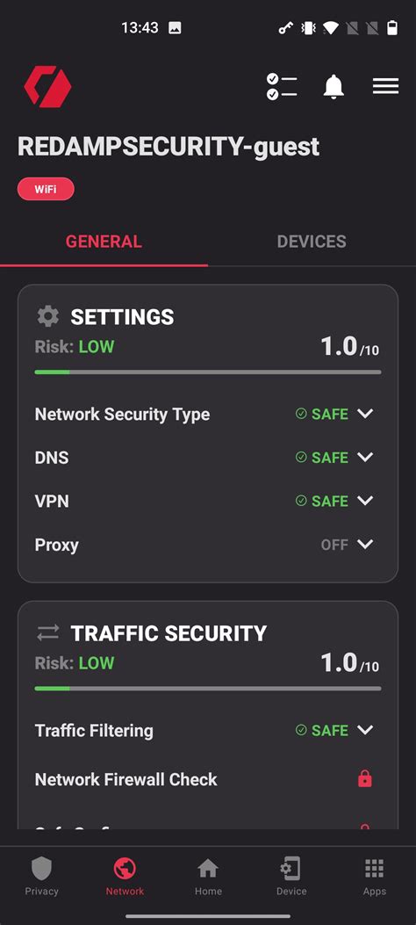Screen dimensions: 416x925
Task: Open Device section in bottom bar
Action: 291,877
